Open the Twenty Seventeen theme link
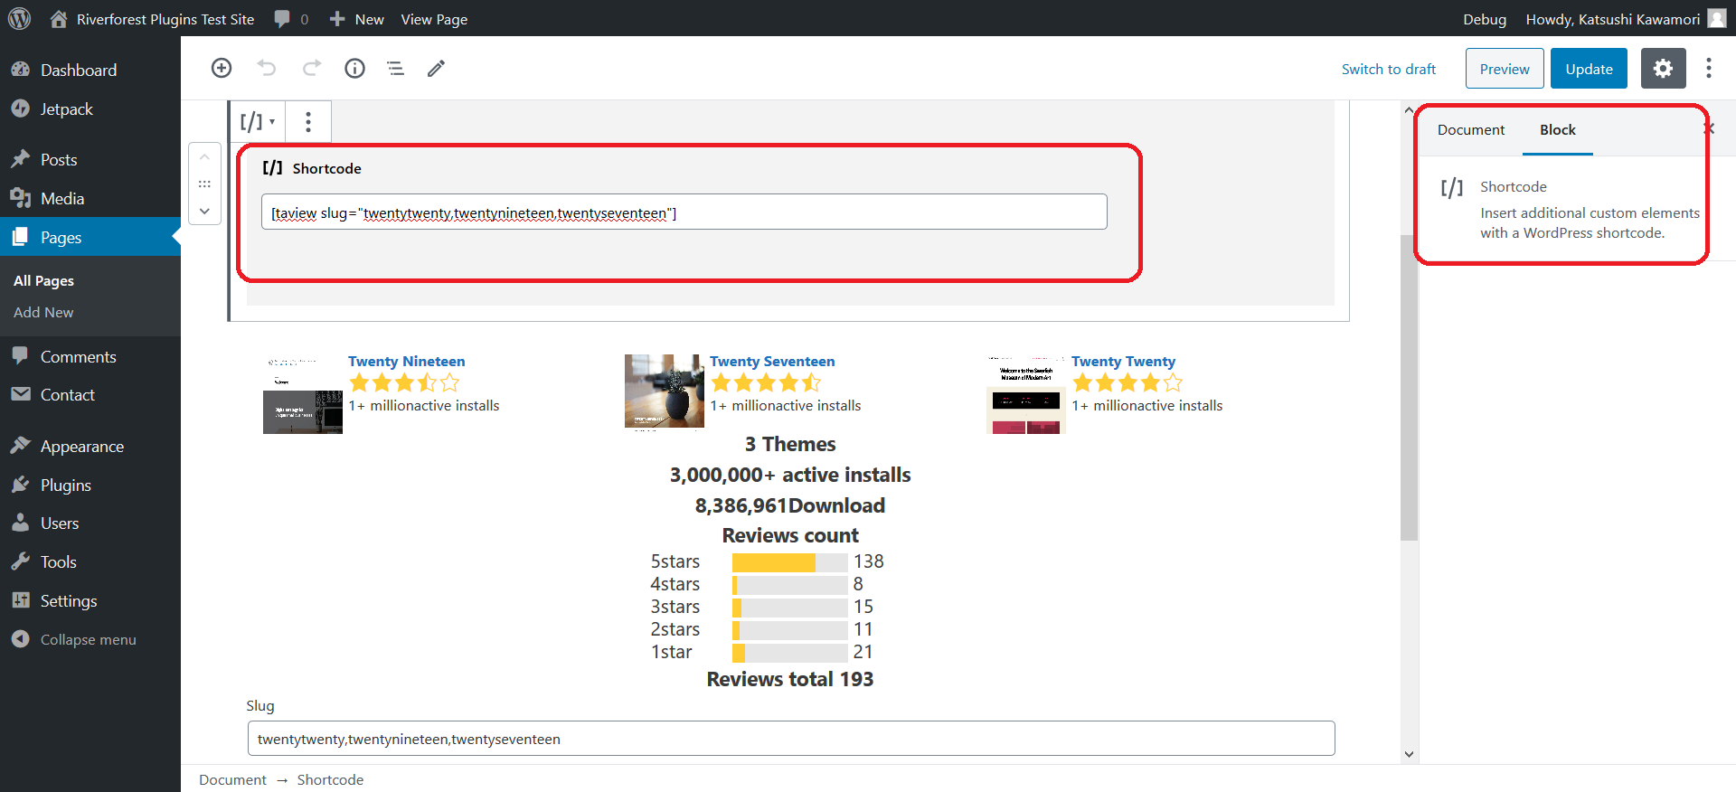 (x=772, y=361)
